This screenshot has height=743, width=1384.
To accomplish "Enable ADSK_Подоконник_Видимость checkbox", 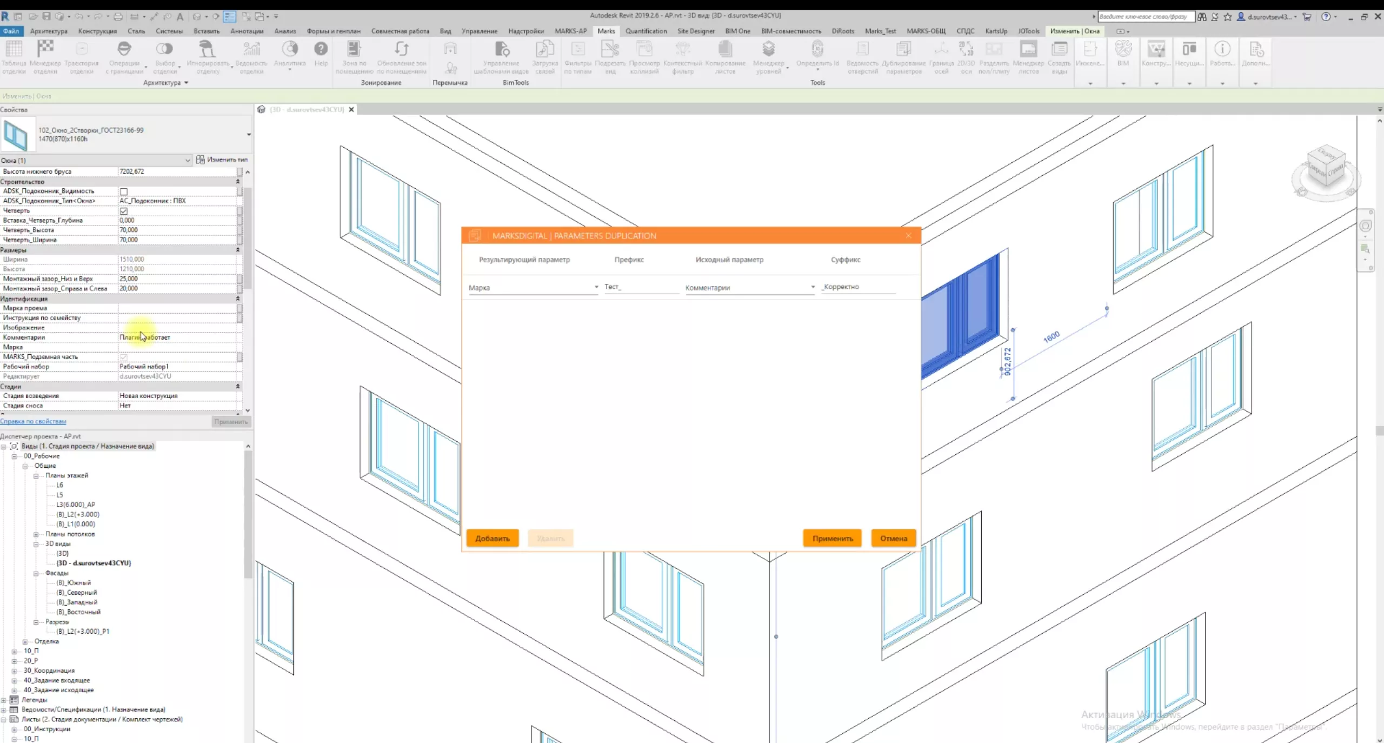I will pos(124,191).
